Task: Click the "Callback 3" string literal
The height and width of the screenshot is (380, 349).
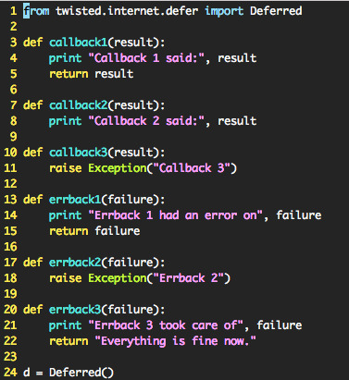Action: coord(192,168)
